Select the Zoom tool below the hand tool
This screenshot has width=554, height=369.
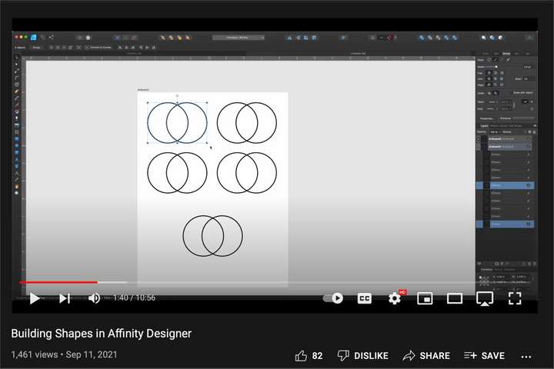point(17,193)
